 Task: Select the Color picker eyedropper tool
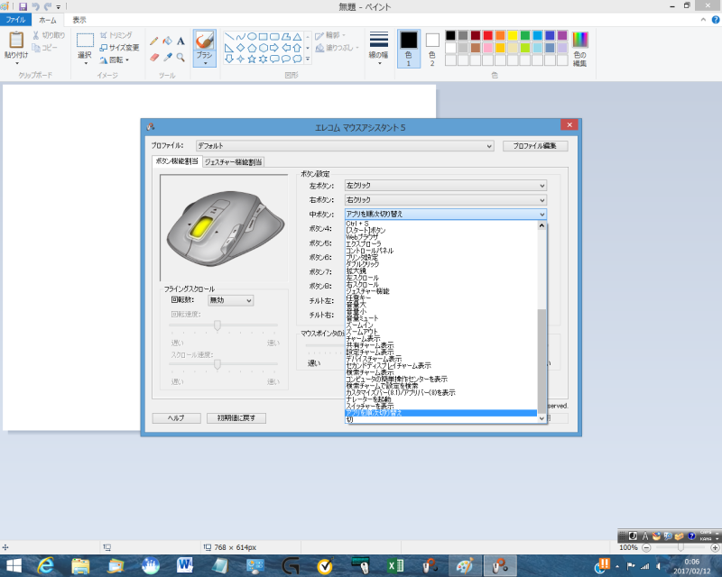[168, 57]
